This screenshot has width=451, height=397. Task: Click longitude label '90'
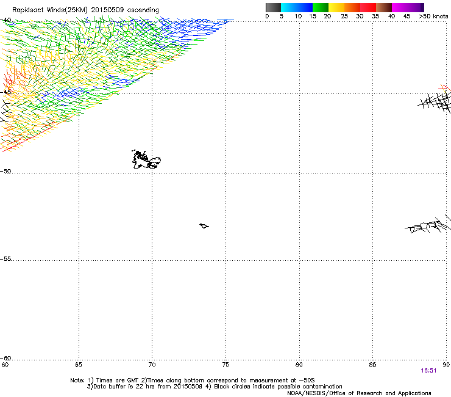pos(446,365)
